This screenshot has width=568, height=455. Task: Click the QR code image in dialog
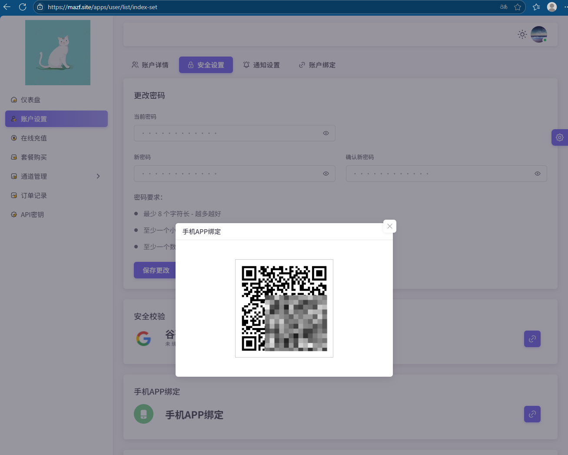(284, 308)
